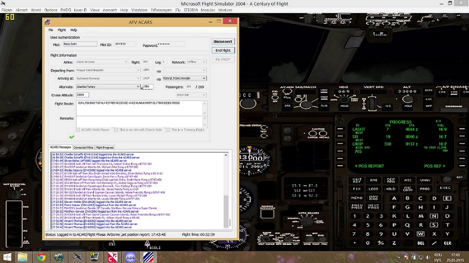Open the AS6 Active Sky taskbar icon

pyautogui.click(x=130, y=257)
